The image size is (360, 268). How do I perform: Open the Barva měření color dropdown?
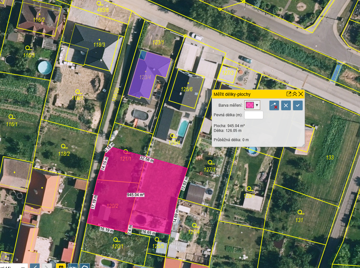pos(257,105)
